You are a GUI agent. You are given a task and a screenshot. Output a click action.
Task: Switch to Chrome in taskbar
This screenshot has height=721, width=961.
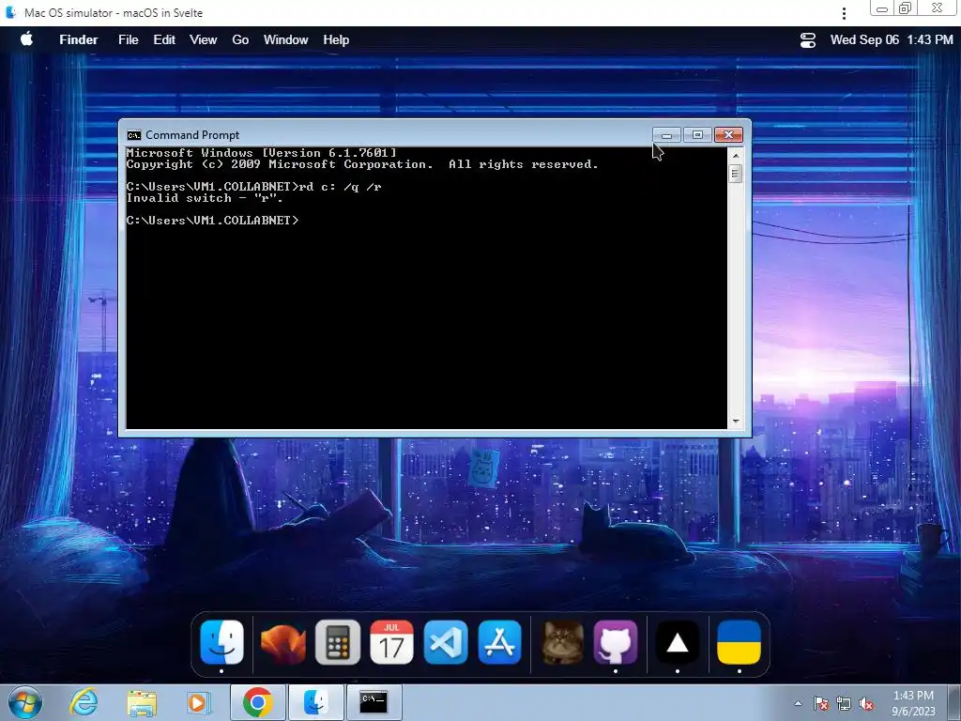click(x=257, y=702)
